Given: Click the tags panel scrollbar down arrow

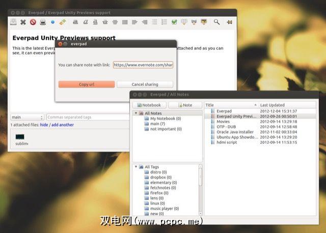Looking at the screenshot, I should [x=200, y=213].
